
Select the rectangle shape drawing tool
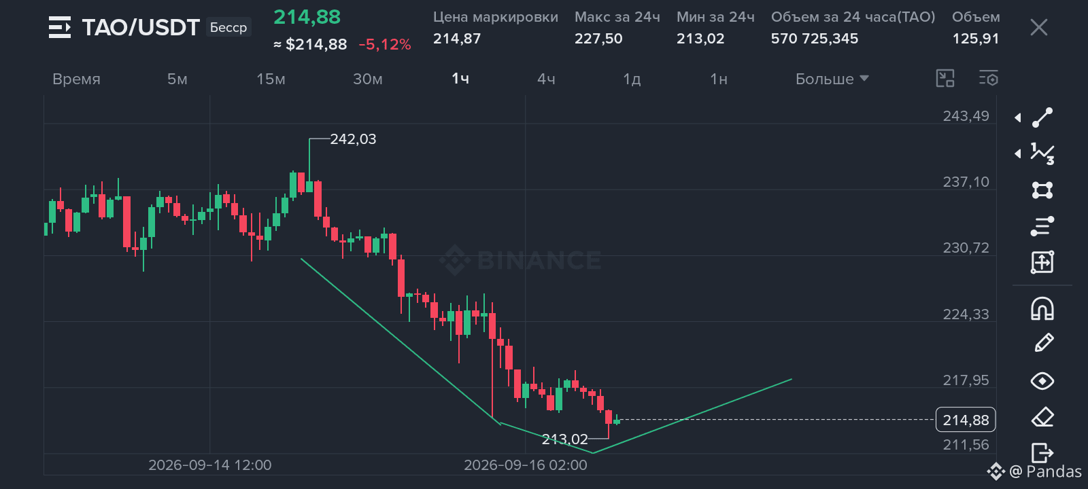pos(1042,189)
